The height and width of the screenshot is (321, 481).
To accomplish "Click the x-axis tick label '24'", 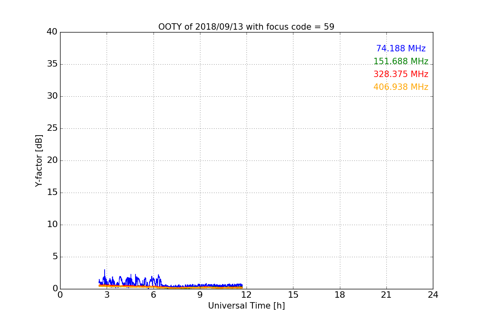I will point(433,295).
